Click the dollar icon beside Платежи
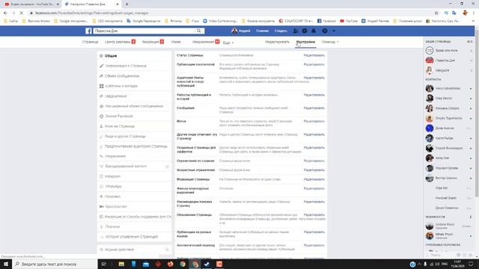 point(102,226)
